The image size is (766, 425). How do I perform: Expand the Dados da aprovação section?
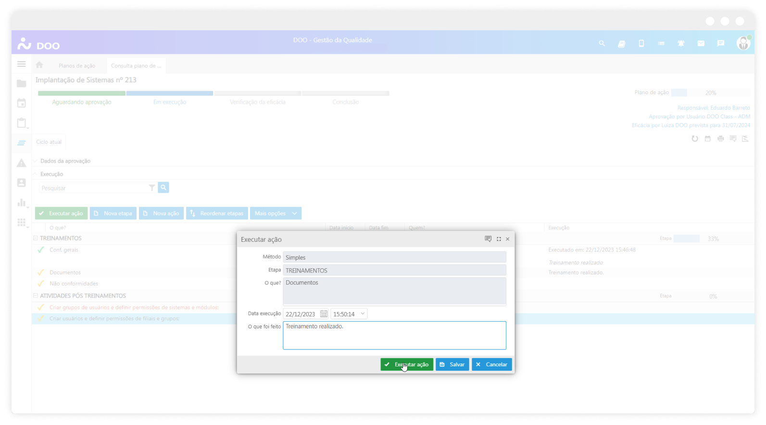click(35, 161)
